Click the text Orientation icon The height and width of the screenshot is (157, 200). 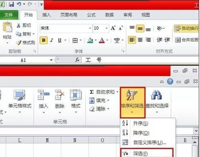pos(160,28)
